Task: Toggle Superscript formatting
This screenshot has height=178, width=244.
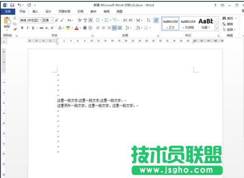Action: tap(52, 28)
